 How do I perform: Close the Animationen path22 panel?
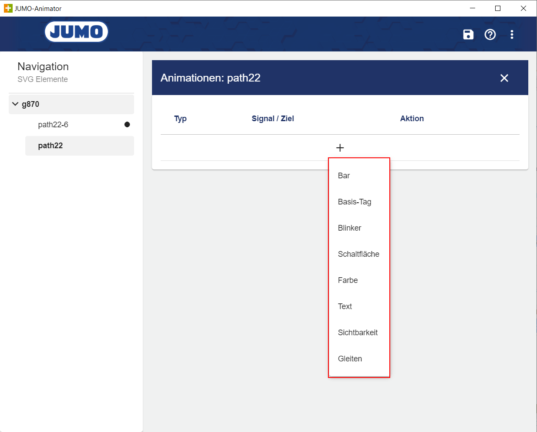pos(504,78)
